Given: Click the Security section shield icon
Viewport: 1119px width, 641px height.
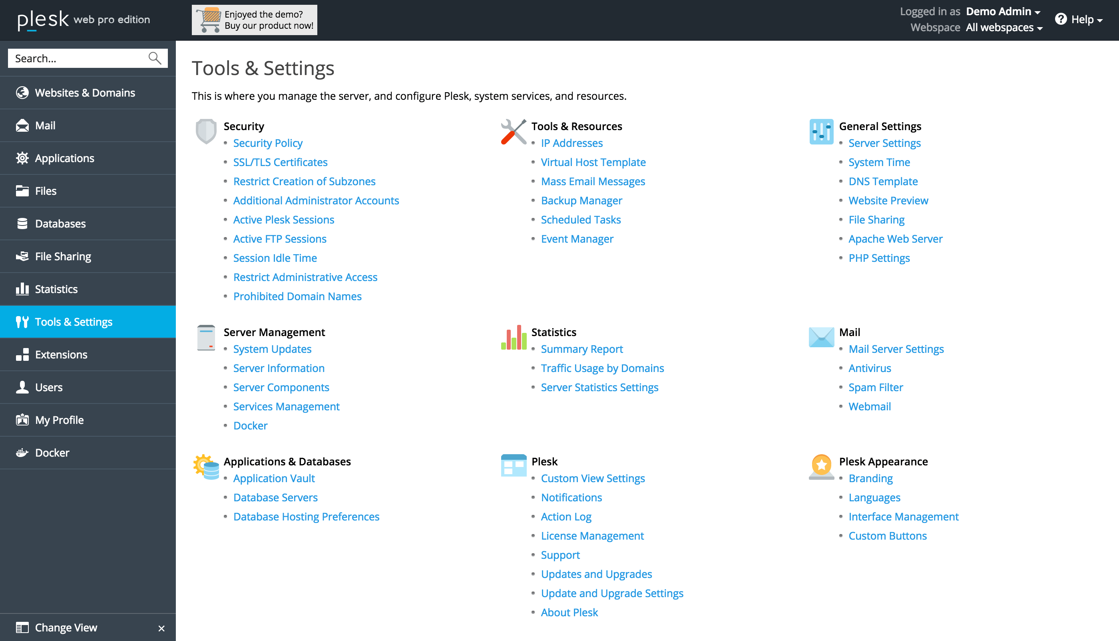Looking at the screenshot, I should point(205,132).
